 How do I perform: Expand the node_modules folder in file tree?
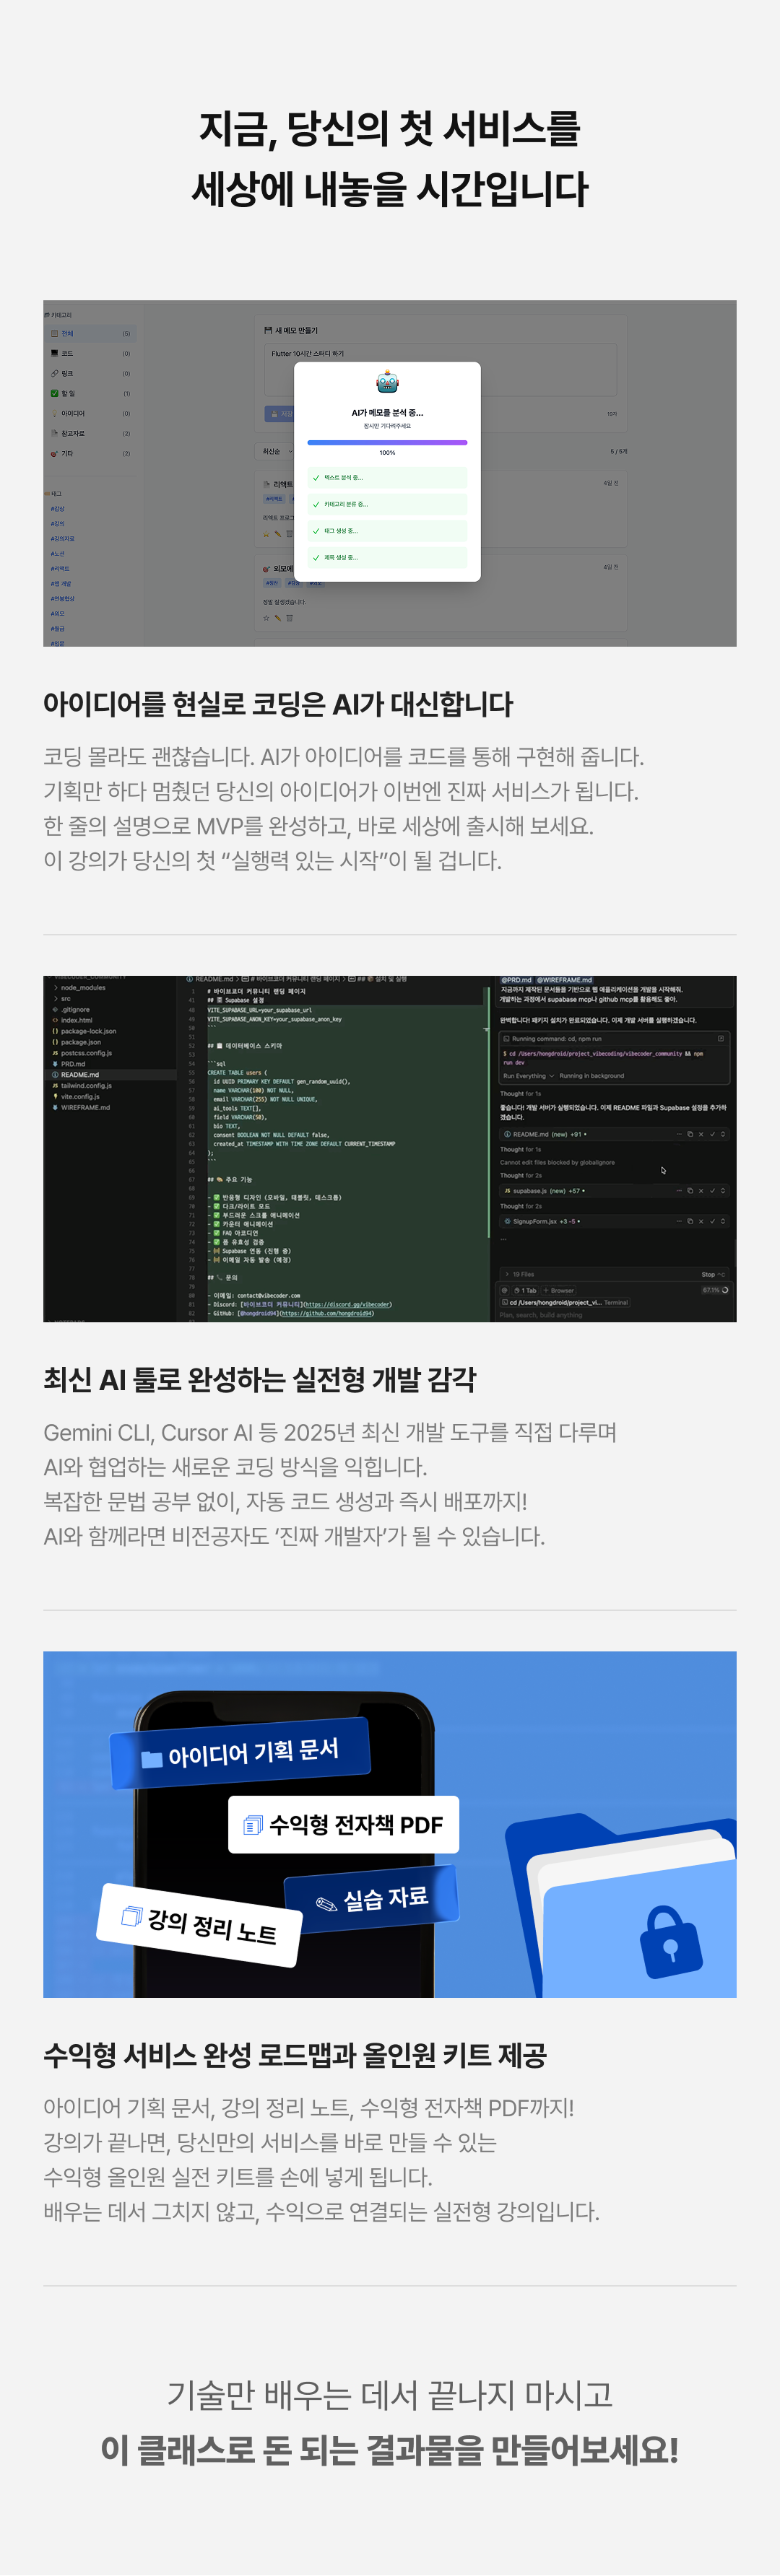55,987
